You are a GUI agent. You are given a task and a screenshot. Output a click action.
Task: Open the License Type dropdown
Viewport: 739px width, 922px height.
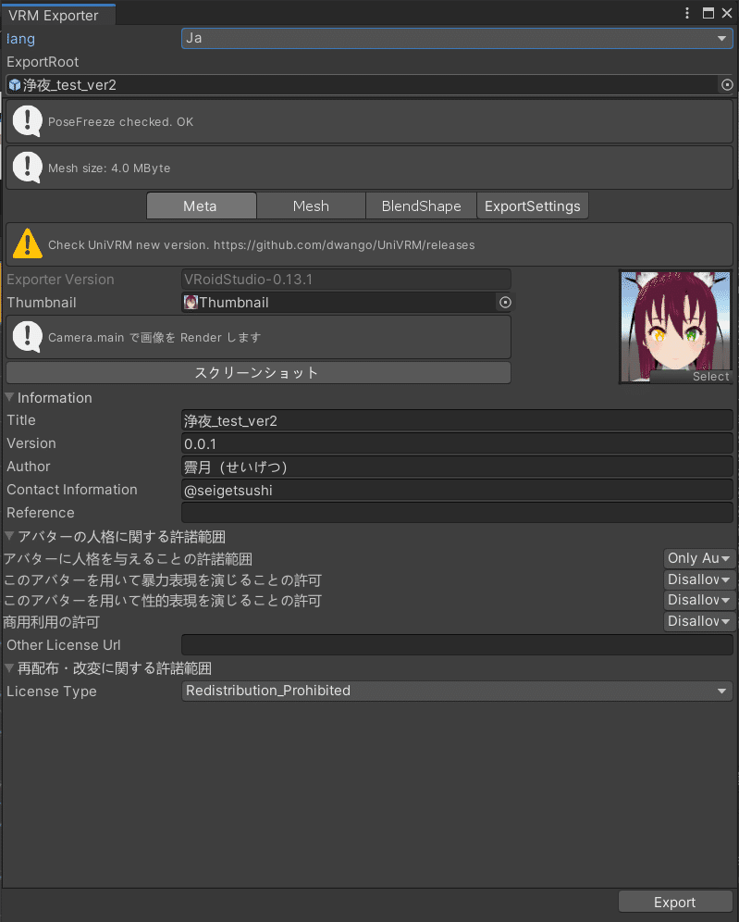(457, 691)
